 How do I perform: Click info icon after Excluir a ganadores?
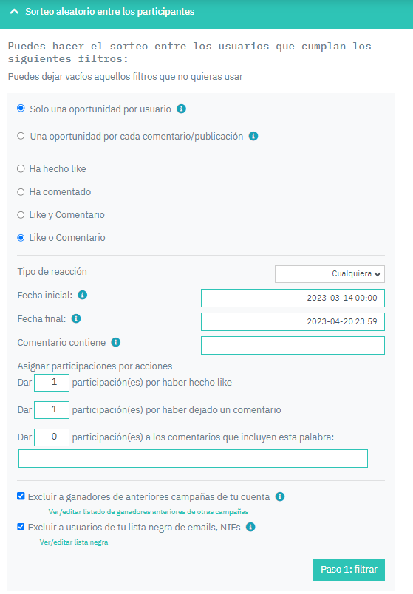(x=280, y=496)
